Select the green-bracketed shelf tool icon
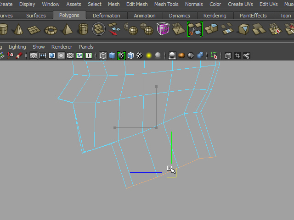Image resolution: width=294 pixels, height=220 pixels. pos(195,30)
